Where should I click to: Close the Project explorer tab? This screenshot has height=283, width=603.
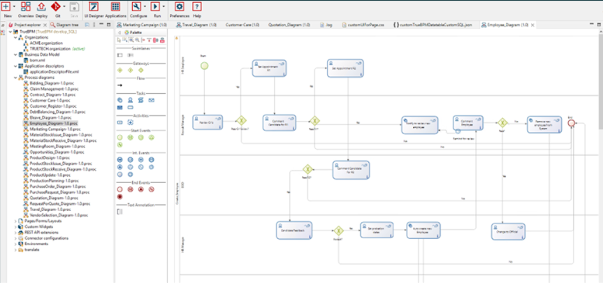click(45, 24)
